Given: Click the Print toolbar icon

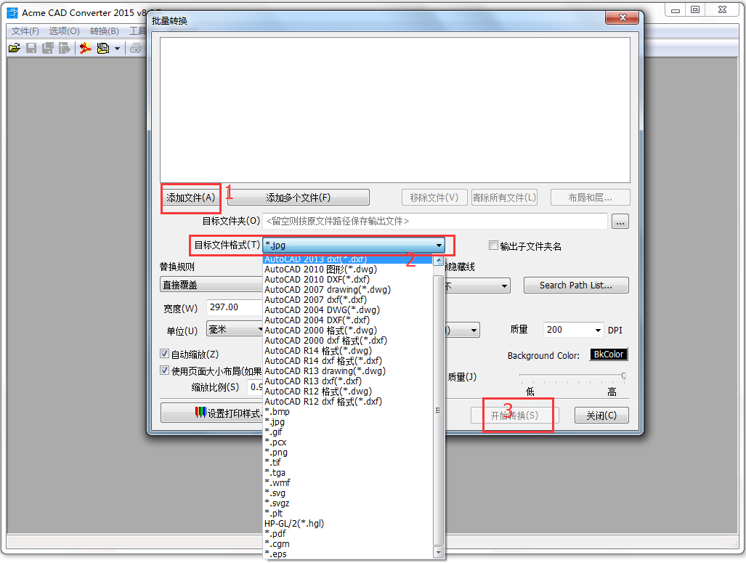Looking at the screenshot, I should [136, 48].
